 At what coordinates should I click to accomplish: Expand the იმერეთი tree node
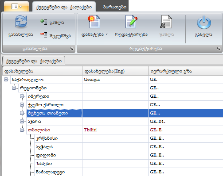(x=22, y=96)
